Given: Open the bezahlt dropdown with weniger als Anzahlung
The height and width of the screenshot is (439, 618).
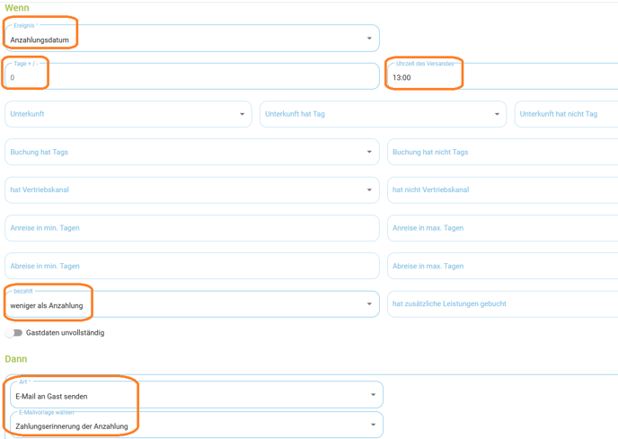Looking at the screenshot, I should click(x=192, y=303).
